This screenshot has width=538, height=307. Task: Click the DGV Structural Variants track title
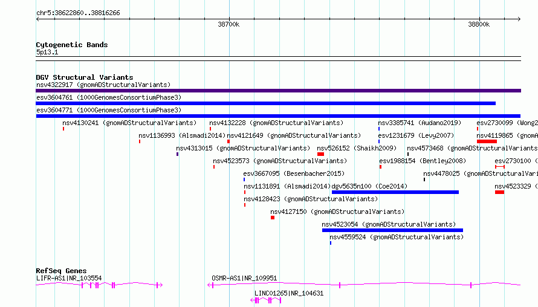85,77
